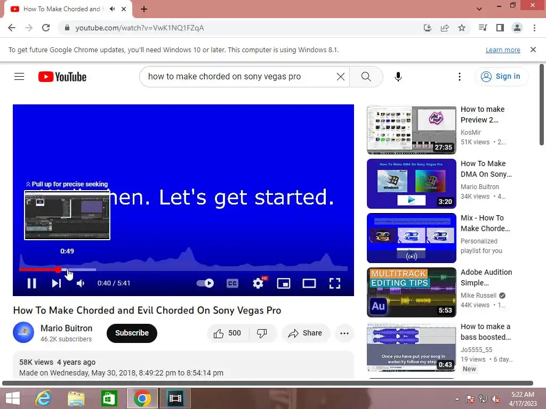Image resolution: width=546 pixels, height=409 pixels.
Task: Like the video with 500 likes
Action: click(x=228, y=333)
